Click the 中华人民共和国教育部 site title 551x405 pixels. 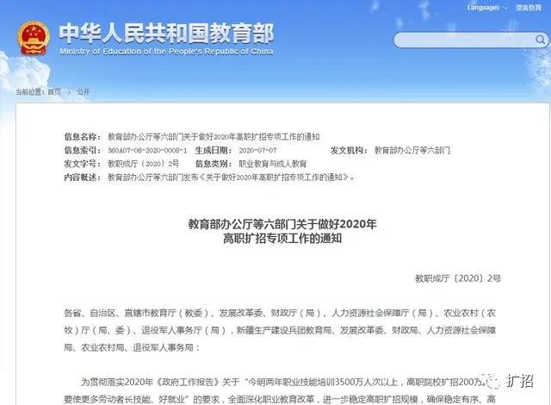pyautogui.click(x=165, y=33)
